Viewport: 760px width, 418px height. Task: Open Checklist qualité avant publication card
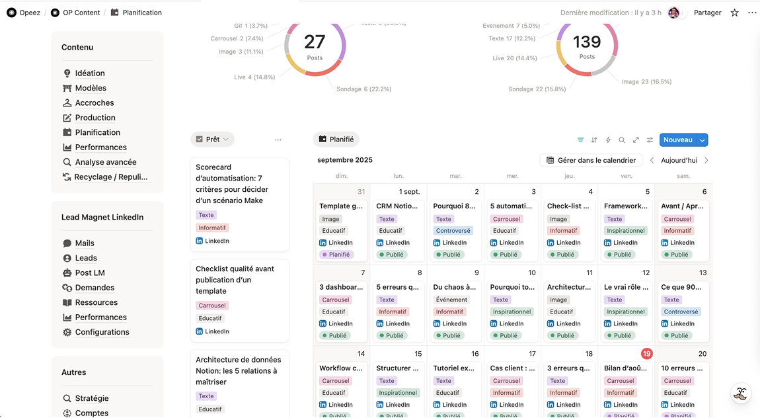(x=239, y=300)
